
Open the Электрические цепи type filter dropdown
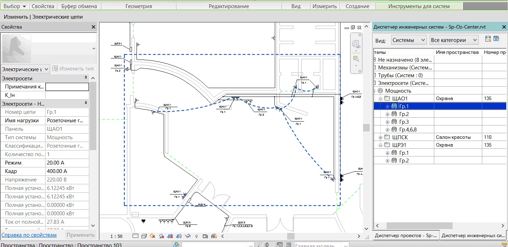[25, 69]
